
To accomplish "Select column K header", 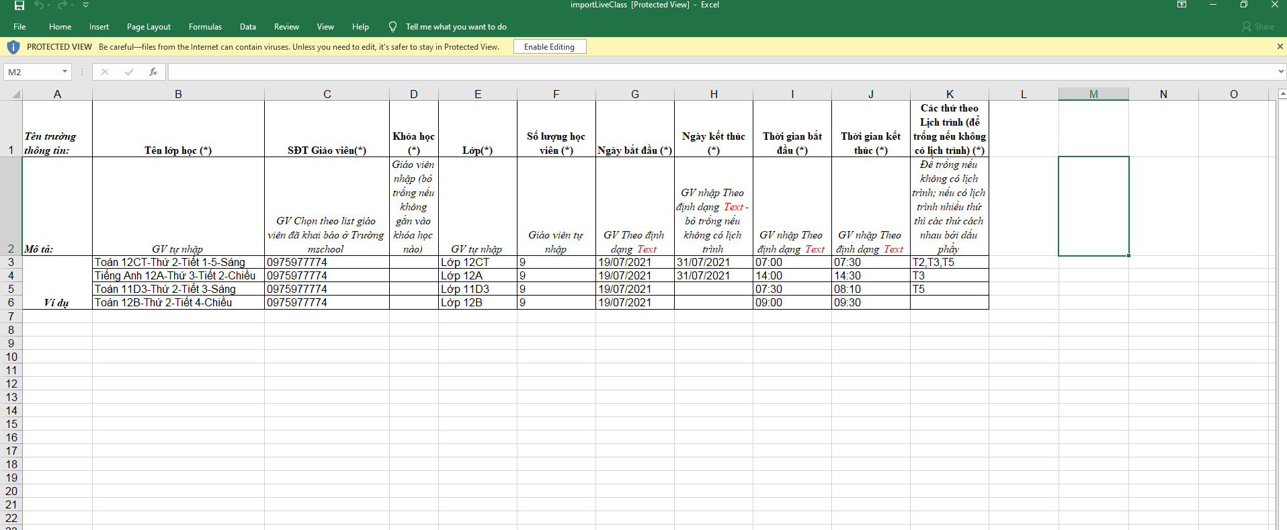I will pos(950,94).
